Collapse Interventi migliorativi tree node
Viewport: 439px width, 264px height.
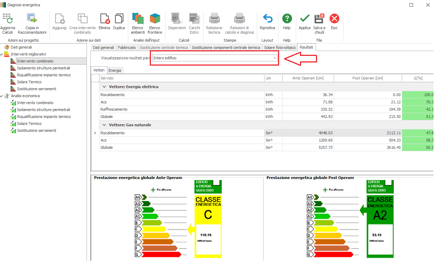(2, 54)
